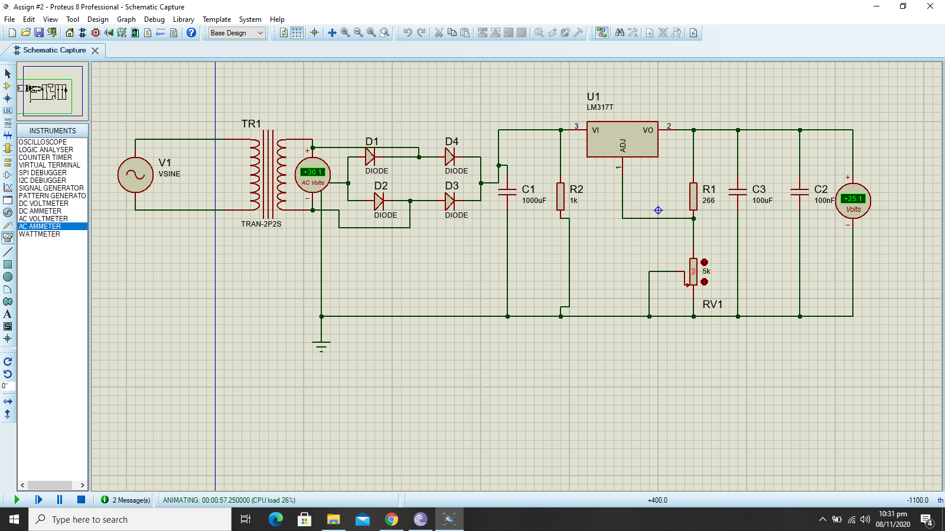Stop the simulation
The image size is (945, 531).
point(82,500)
